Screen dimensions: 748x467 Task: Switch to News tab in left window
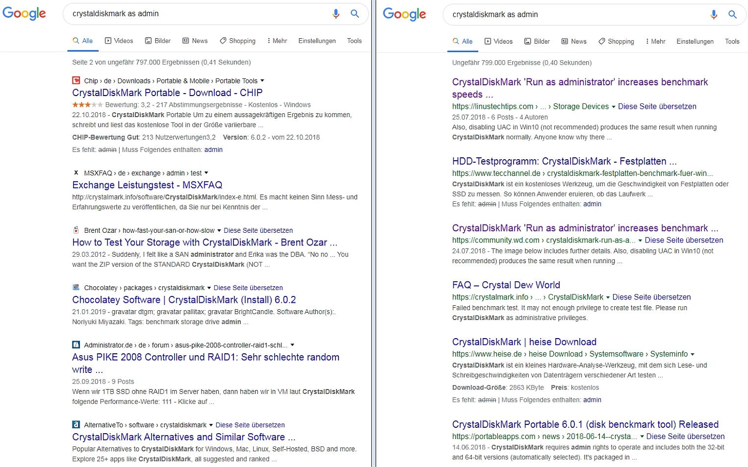(195, 41)
